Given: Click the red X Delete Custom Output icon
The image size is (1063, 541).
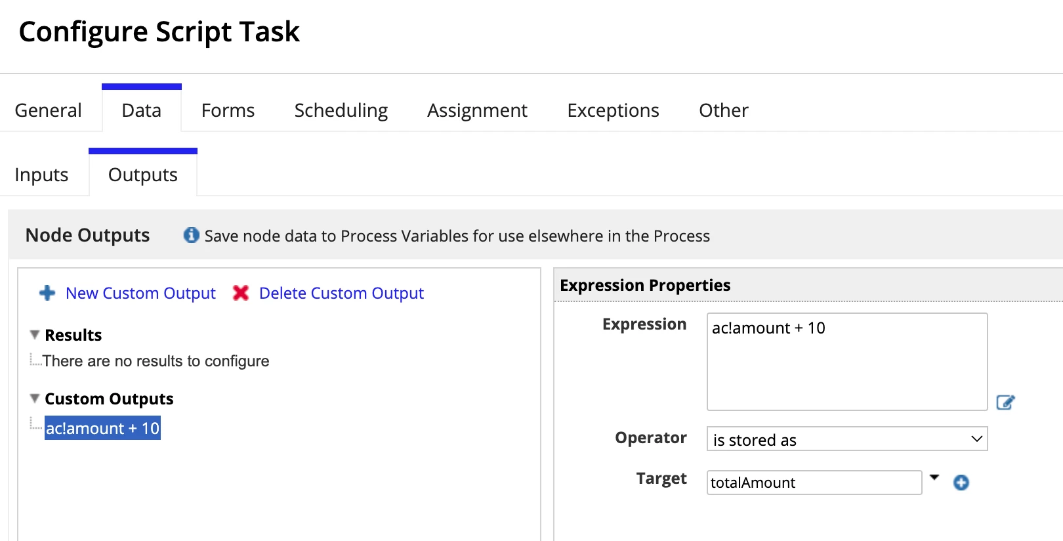Looking at the screenshot, I should (x=241, y=293).
